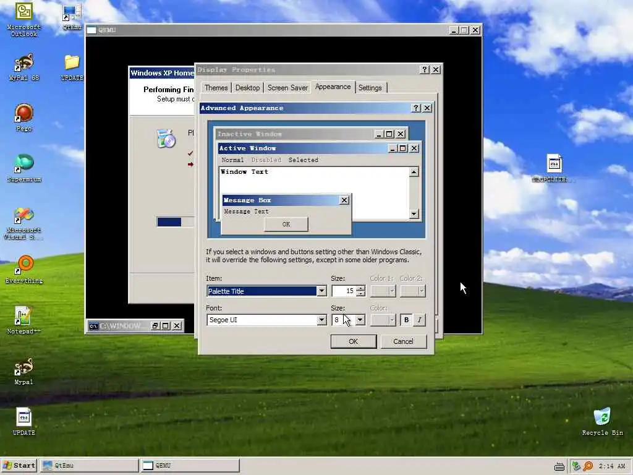Select the Appearance tab
633x475 pixels.
tap(333, 87)
